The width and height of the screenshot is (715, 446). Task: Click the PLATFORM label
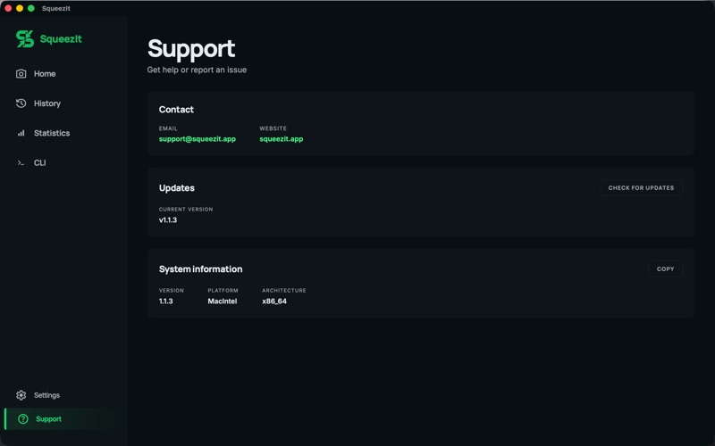tap(223, 291)
